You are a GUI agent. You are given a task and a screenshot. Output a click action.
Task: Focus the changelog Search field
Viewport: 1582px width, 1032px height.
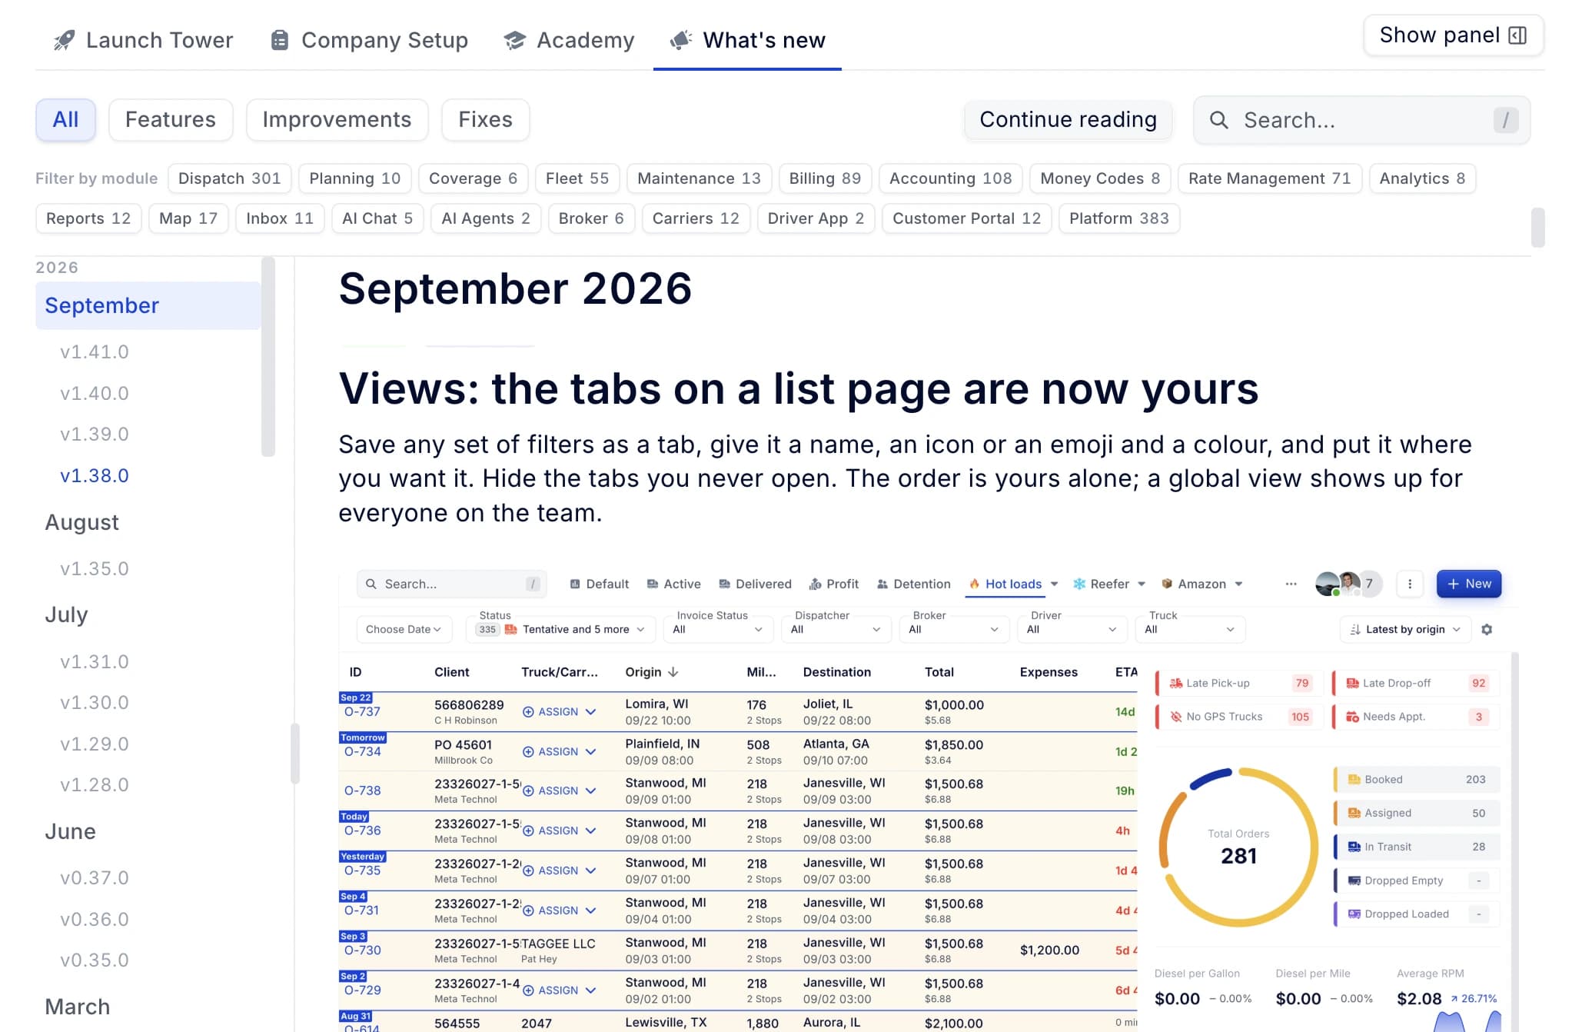click(1361, 120)
